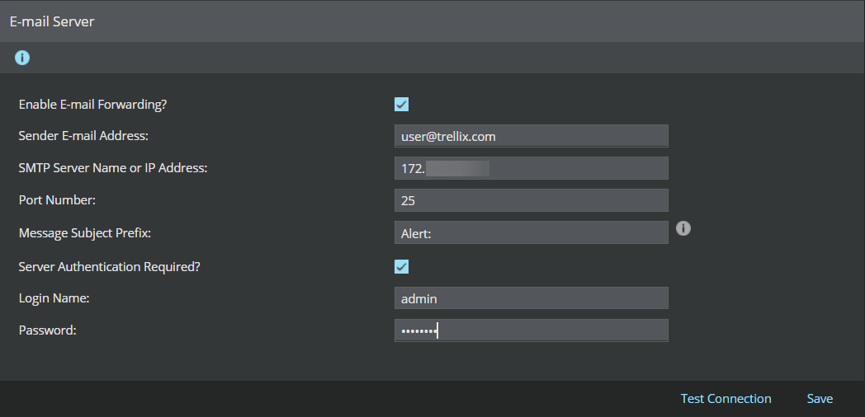Click the Password: label
Screen dimensions: 865x417
pyautogui.click(x=47, y=330)
